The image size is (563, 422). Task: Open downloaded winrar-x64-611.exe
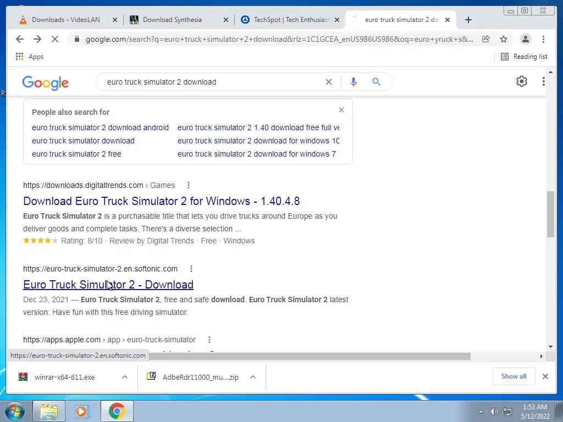tap(65, 377)
